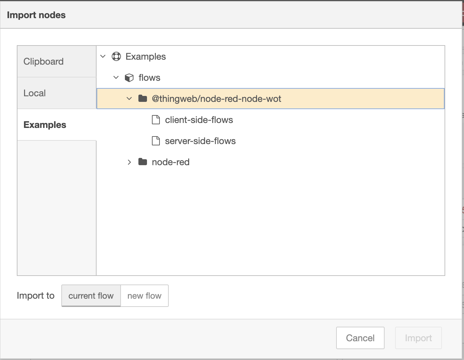This screenshot has width=464, height=360.
Task: Switch to the Clipboard tab
Action: (x=57, y=61)
